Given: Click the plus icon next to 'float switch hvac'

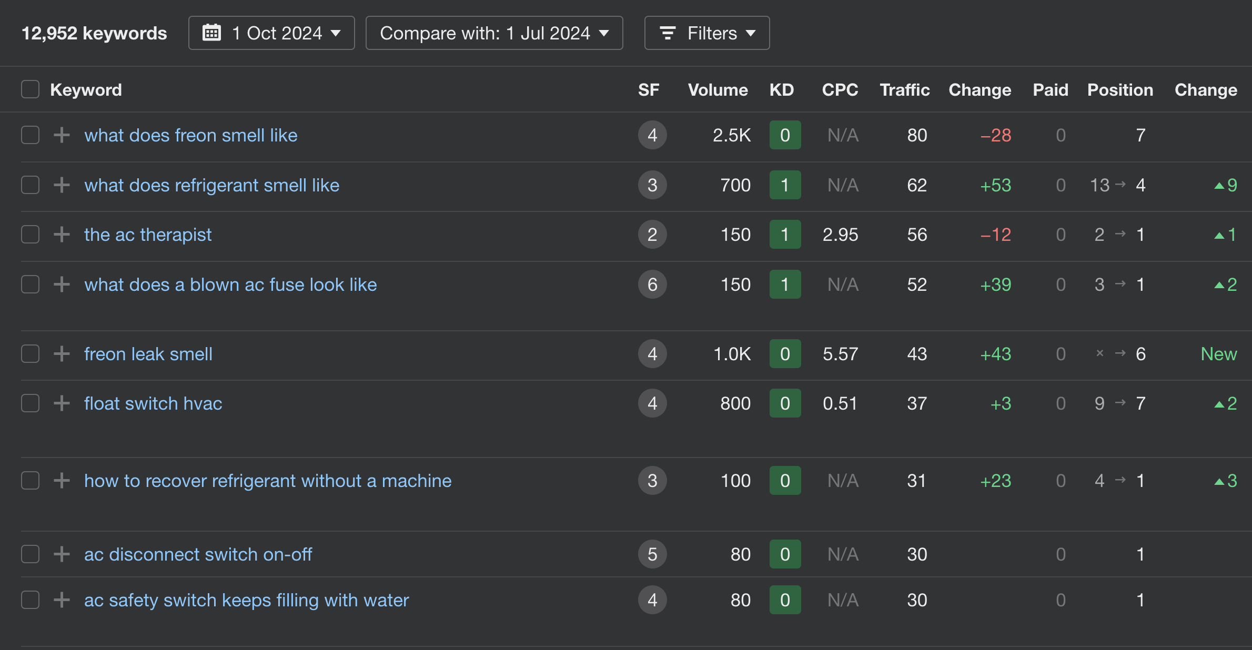Looking at the screenshot, I should [x=61, y=404].
